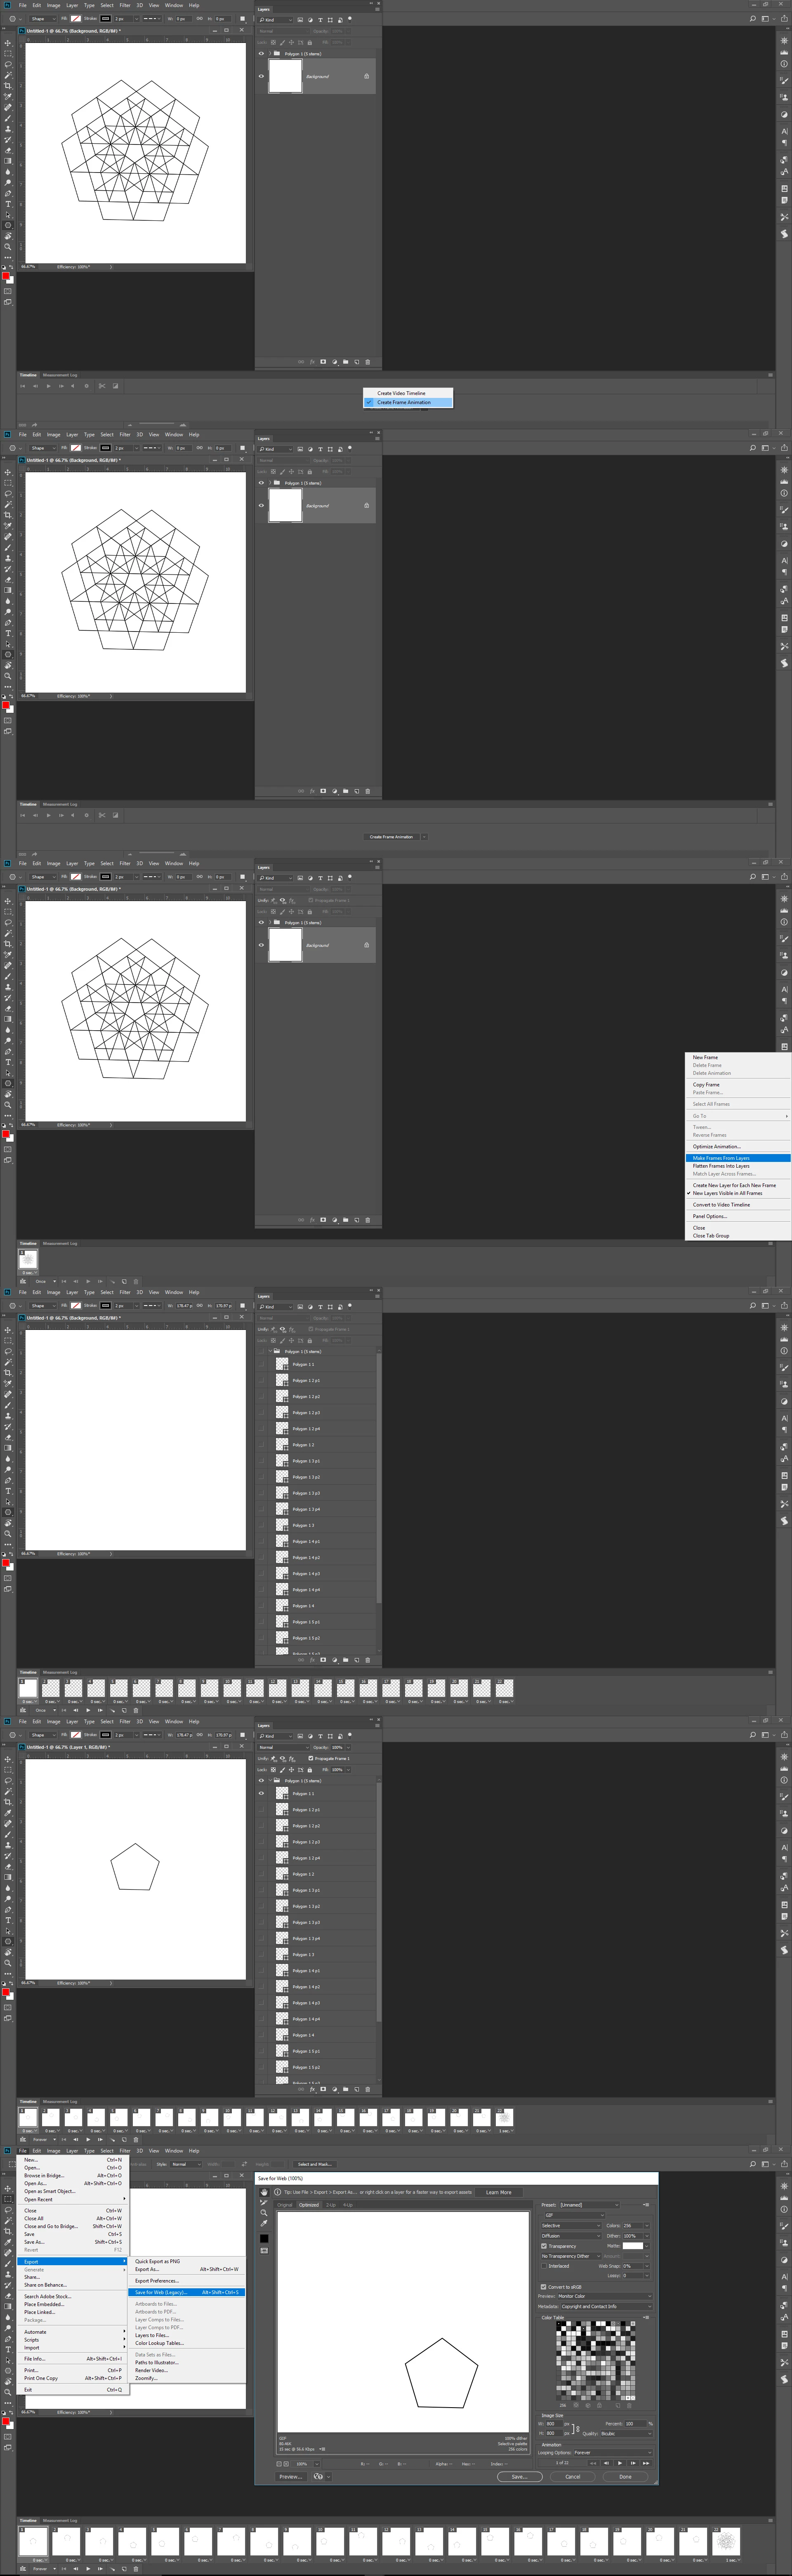Image resolution: width=792 pixels, height=2576 pixels.
Task: Click the constrain proportions link icon in Image Size
Action: pos(578,2429)
